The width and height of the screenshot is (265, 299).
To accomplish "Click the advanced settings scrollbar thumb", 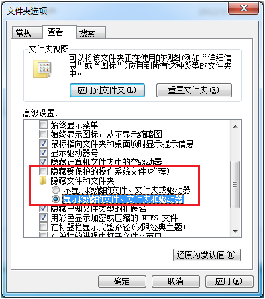I will coord(235,185).
